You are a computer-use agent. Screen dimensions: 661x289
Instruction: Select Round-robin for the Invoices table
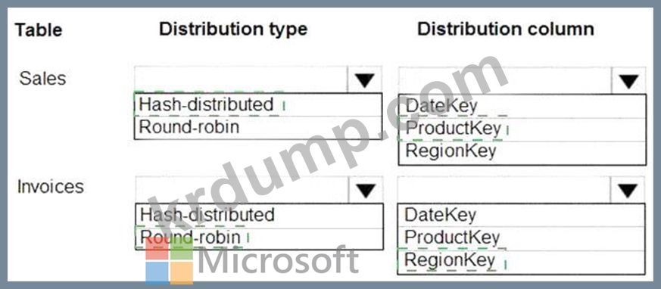coord(259,238)
